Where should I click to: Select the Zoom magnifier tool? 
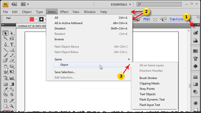pyautogui.click(x=12, y=106)
